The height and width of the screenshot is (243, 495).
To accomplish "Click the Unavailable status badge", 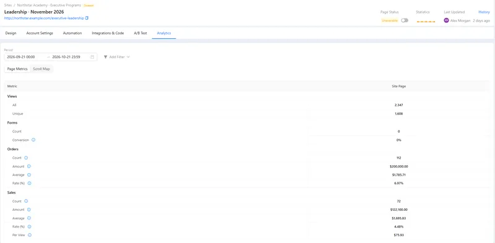I will pyautogui.click(x=390, y=20).
